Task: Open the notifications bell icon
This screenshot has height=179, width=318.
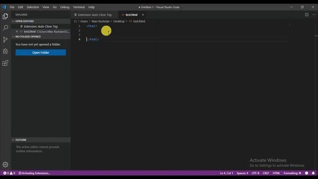Action: [x=313, y=173]
